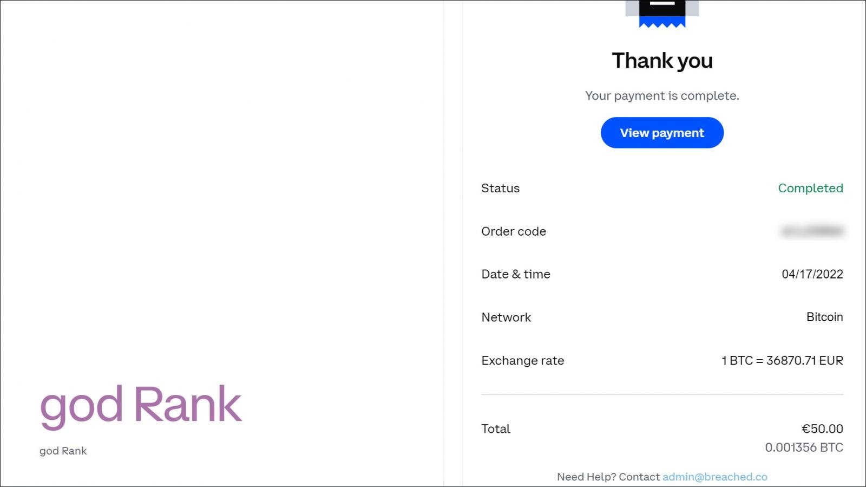The height and width of the screenshot is (487, 866).
Task: Click the Bitcoin network value
Action: [824, 317]
